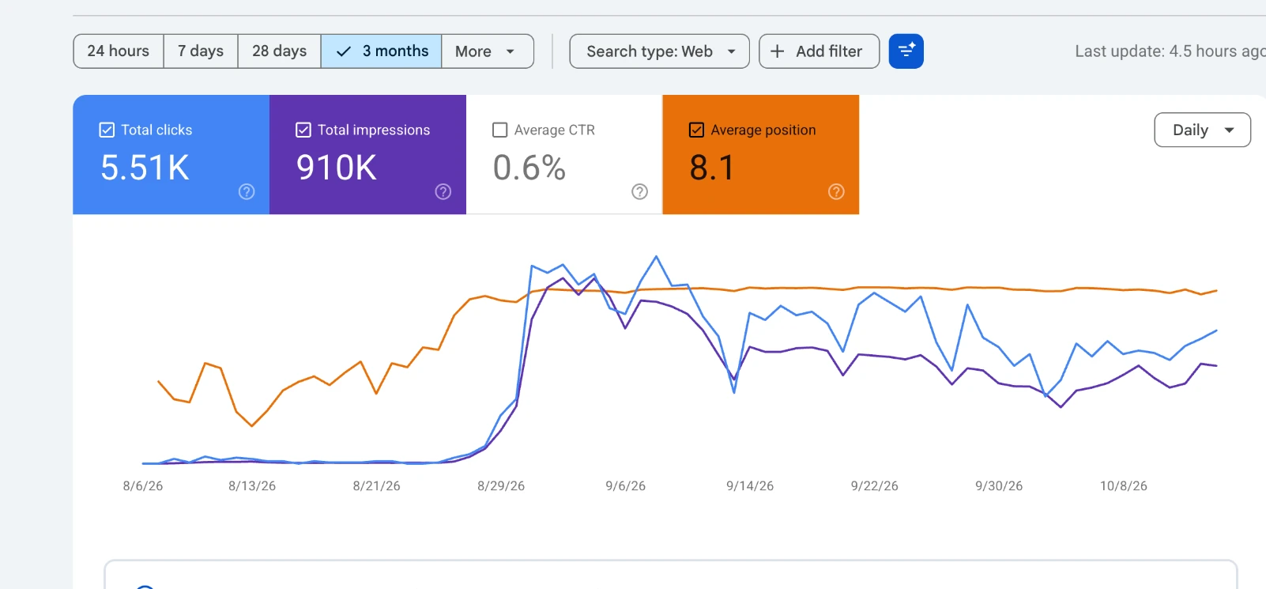Image resolution: width=1266 pixels, height=589 pixels.
Task: Click help icon on Total clicks card
Action: click(247, 191)
